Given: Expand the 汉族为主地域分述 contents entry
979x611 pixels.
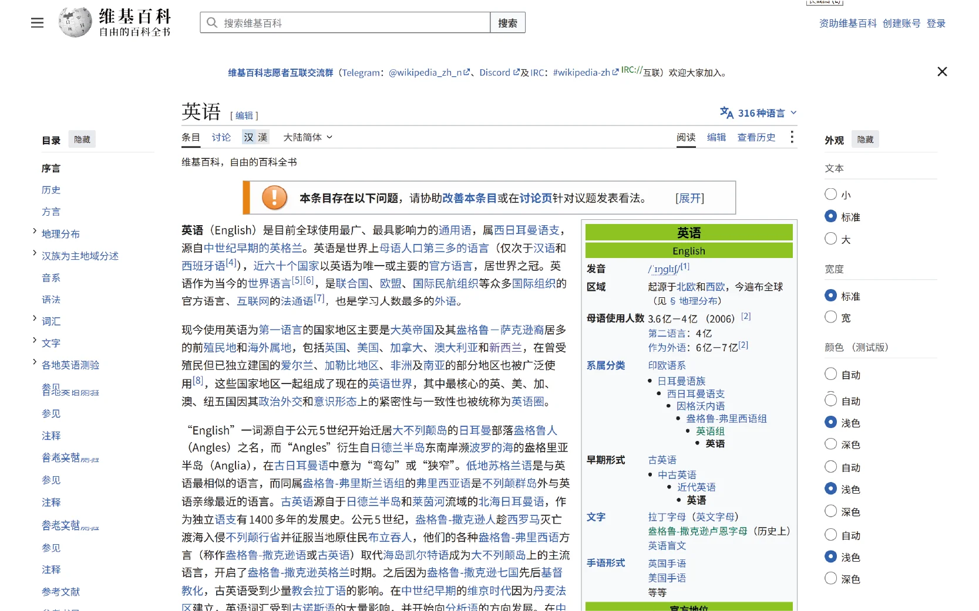Looking at the screenshot, I should click(x=35, y=253).
